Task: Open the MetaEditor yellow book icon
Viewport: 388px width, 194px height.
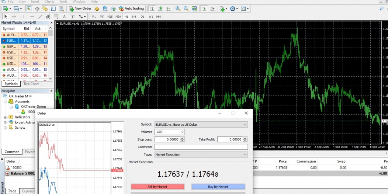Action: pyautogui.click(x=97, y=8)
